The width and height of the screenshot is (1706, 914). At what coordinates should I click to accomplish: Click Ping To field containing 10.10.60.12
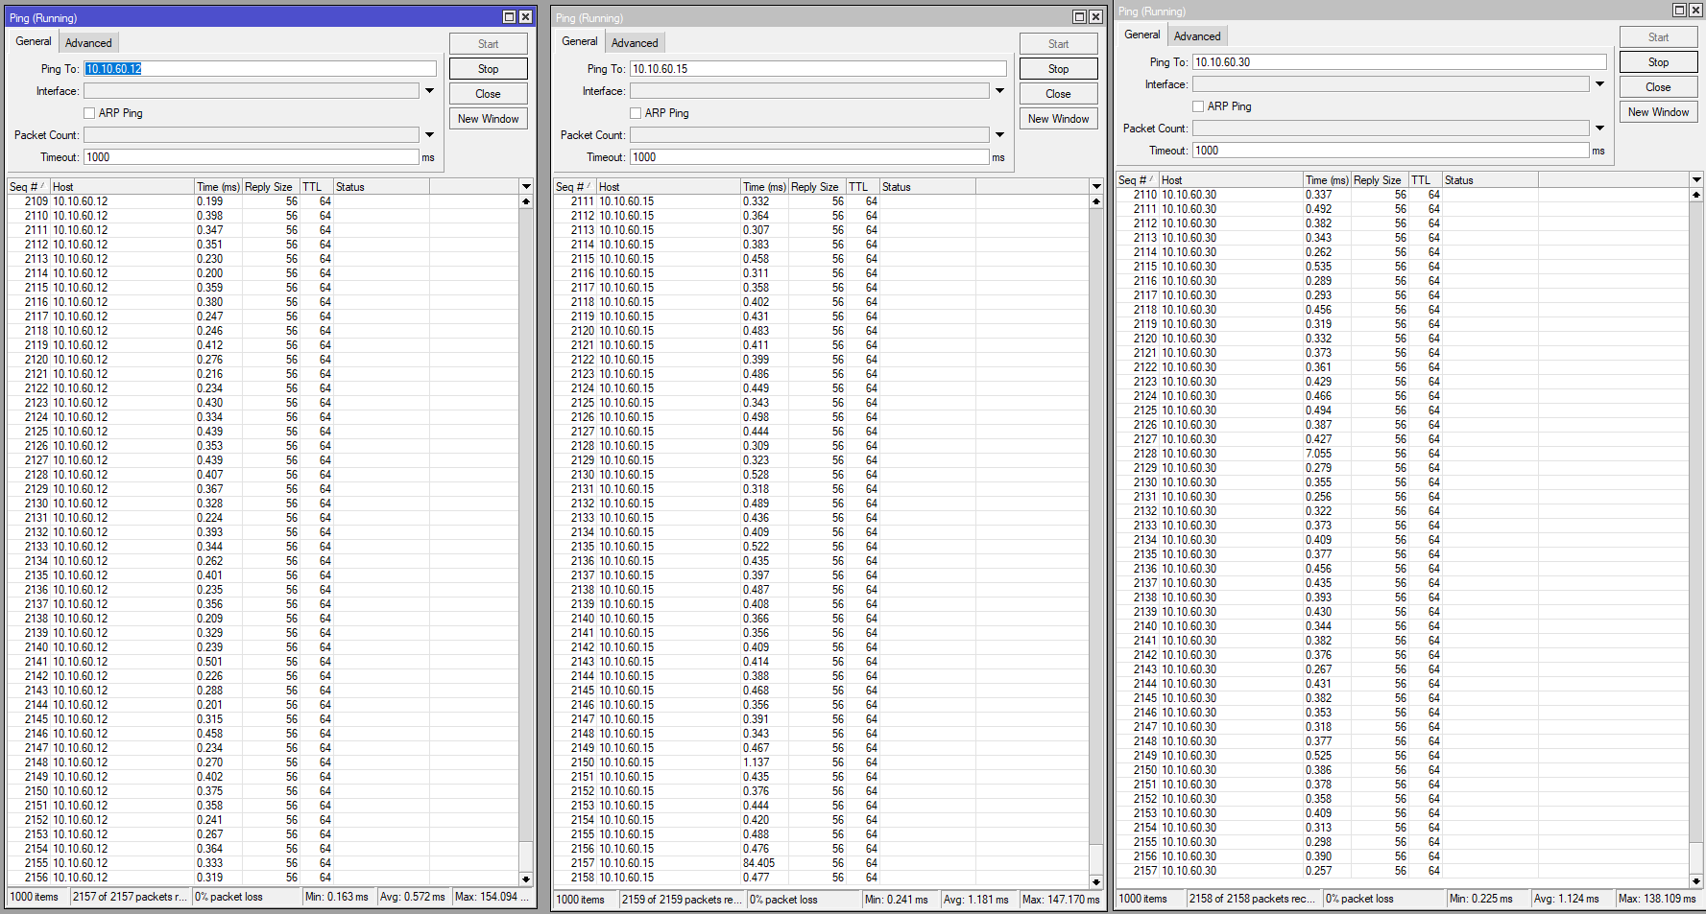[x=260, y=69]
